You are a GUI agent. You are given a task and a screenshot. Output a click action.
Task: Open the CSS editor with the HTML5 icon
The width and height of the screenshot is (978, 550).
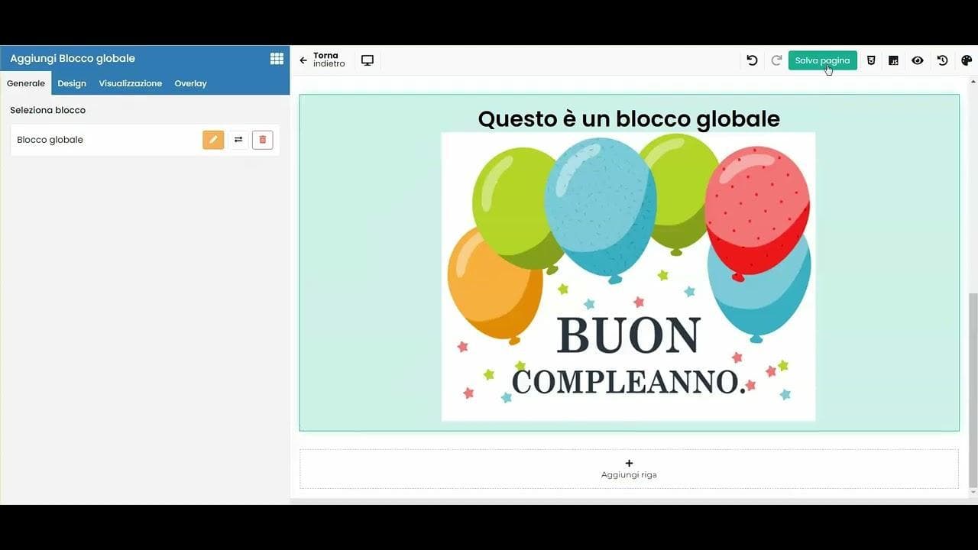tap(871, 60)
